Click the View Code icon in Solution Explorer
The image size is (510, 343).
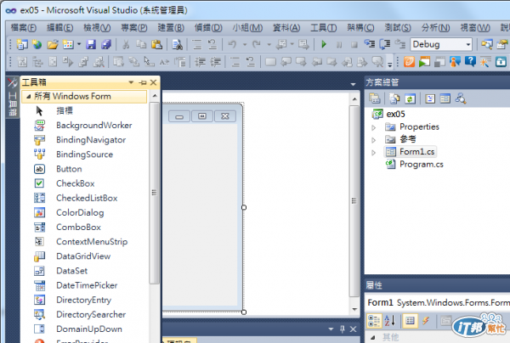(x=430, y=98)
